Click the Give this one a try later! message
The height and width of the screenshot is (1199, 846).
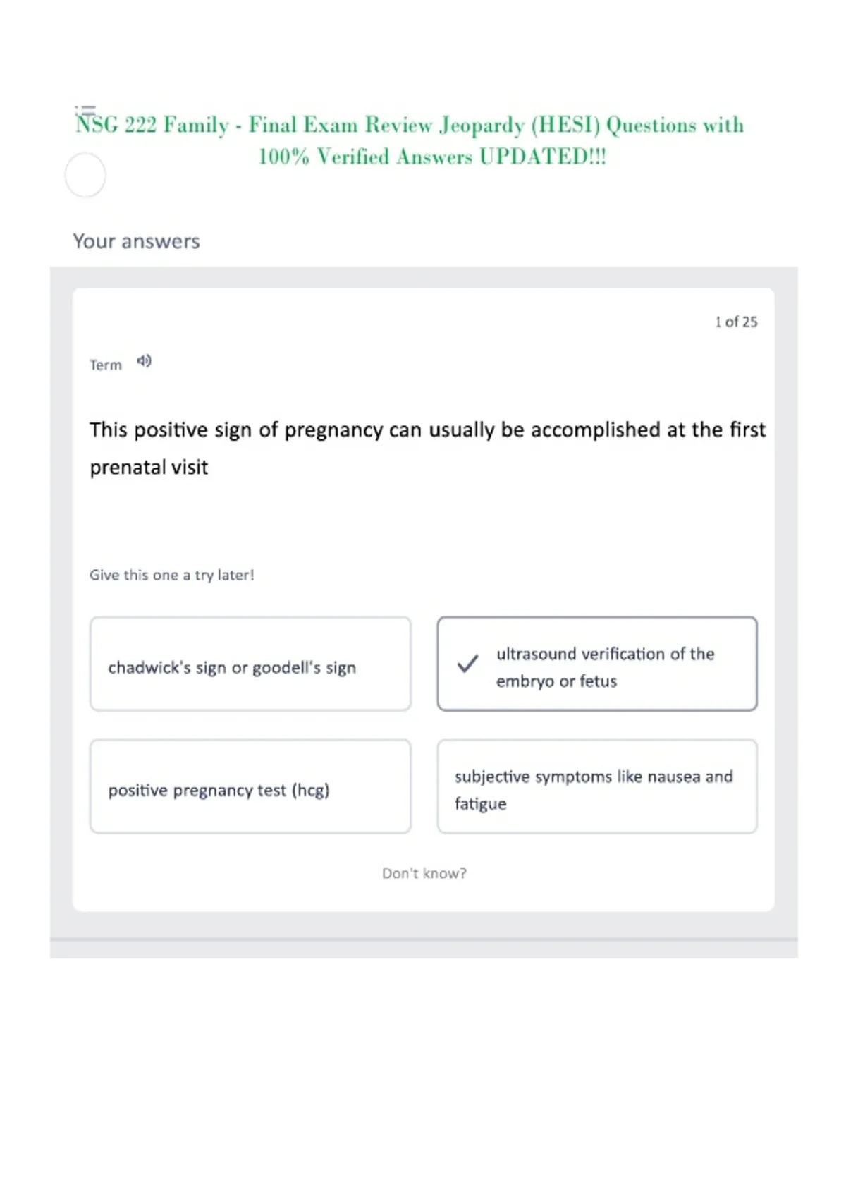(171, 575)
